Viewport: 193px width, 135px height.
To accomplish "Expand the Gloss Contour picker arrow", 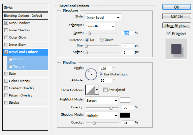I will point(97,90).
